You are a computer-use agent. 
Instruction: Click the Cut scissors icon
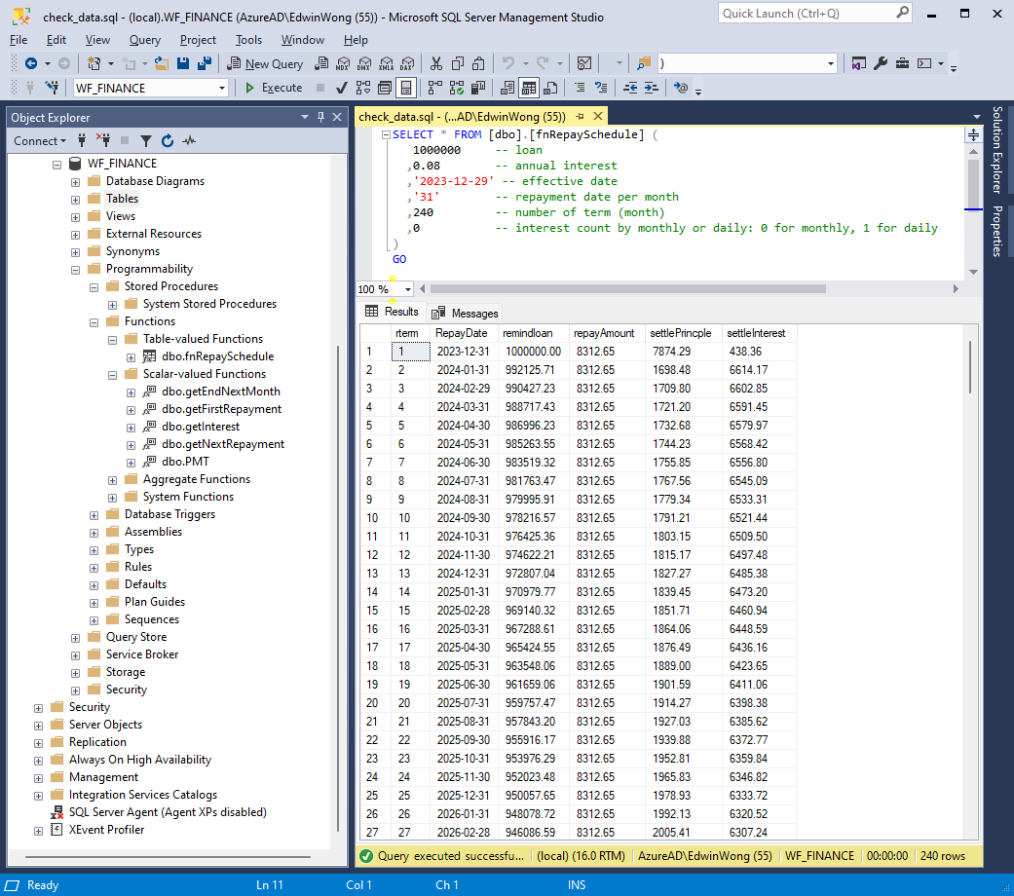coord(435,63)
